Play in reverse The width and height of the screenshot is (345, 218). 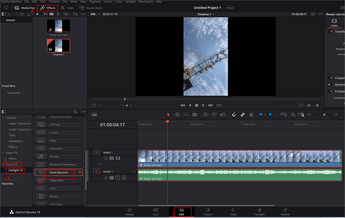(x=190, y=106)
